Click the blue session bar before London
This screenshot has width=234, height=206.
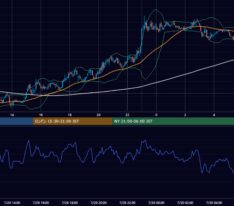tap(17, 121)
